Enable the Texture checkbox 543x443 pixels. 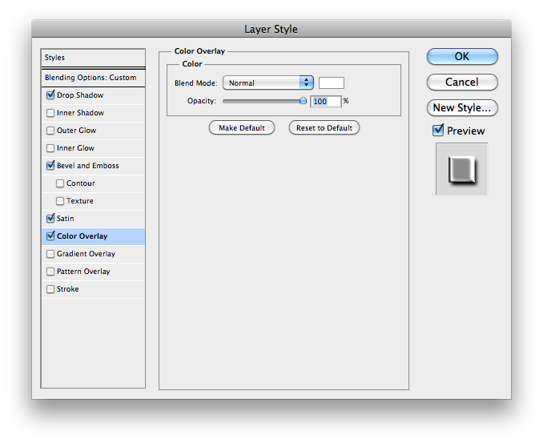click(61, 201)
